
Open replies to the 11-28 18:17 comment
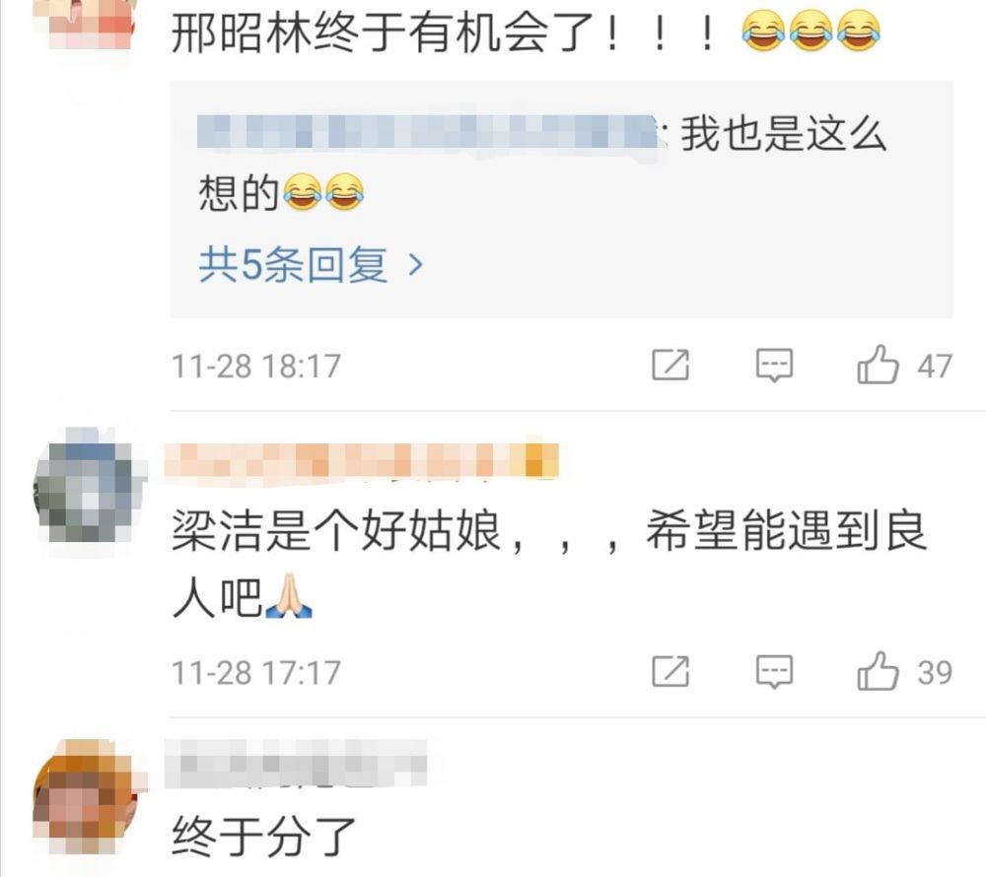pos(774,365)
